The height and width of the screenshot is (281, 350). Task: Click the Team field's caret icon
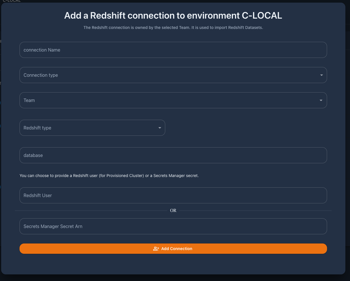(x=321, y=100)
